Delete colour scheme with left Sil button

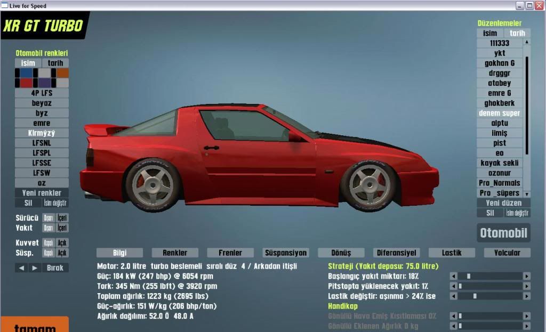(x=28, y=203)
